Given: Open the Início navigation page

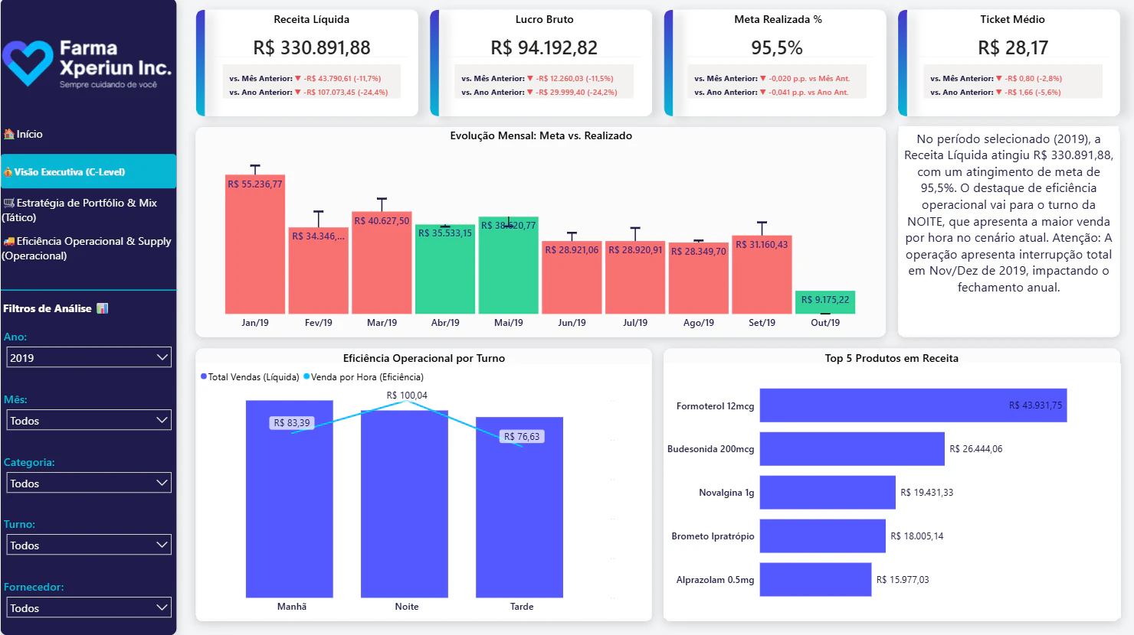Looking at the screenshot, I should [23, 134].
